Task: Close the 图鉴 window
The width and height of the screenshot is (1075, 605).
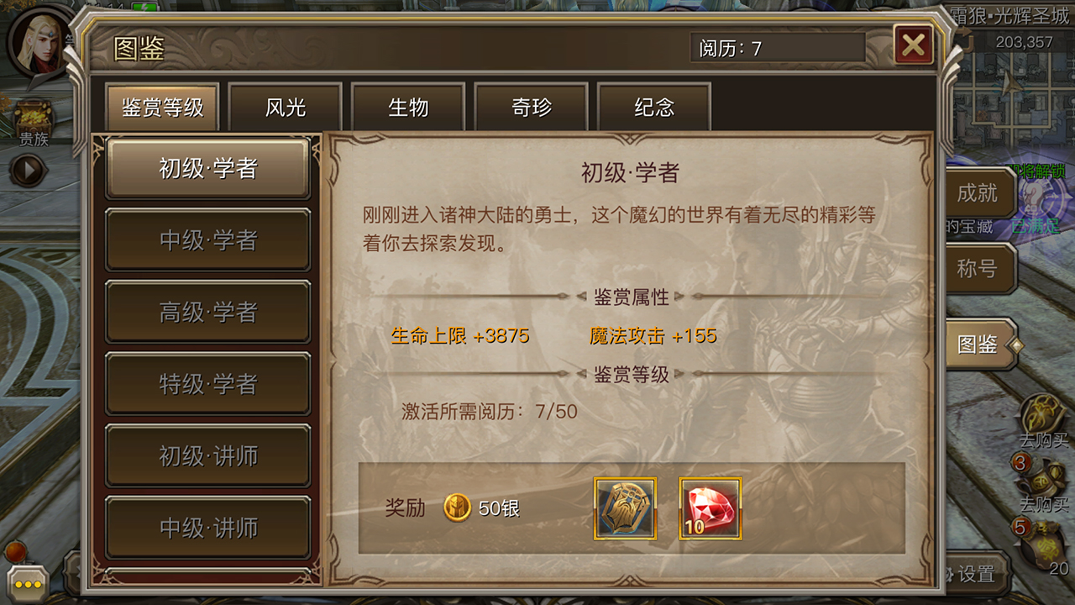Action: pos(914,45)
